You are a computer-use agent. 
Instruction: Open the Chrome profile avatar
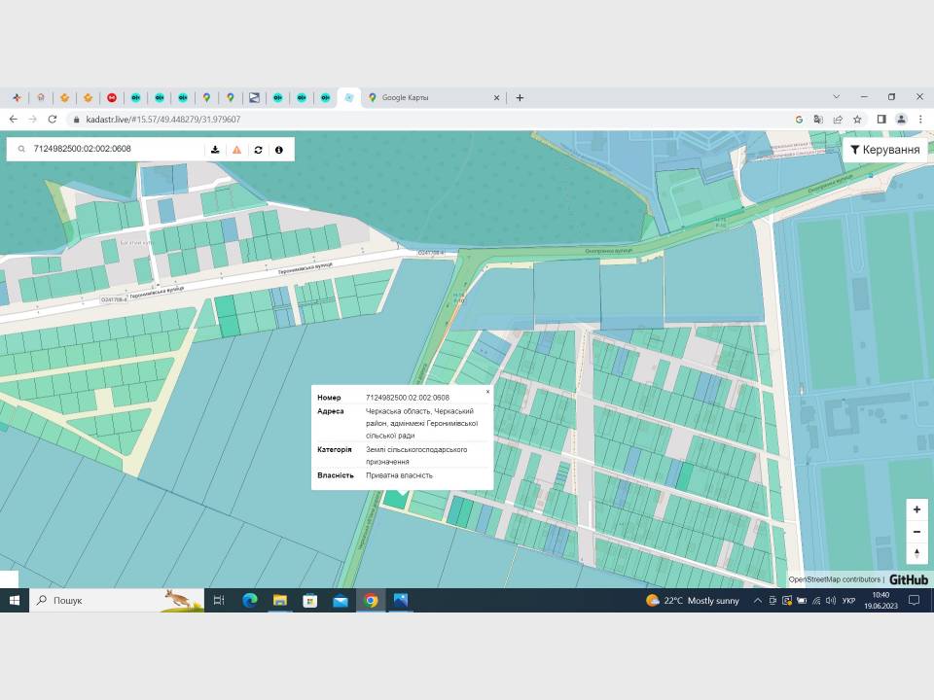(901, 120)
